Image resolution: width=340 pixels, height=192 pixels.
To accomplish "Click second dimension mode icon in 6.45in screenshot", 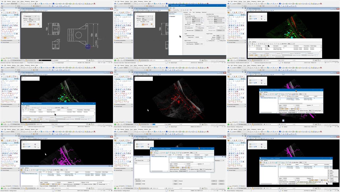I will (32, 24).
